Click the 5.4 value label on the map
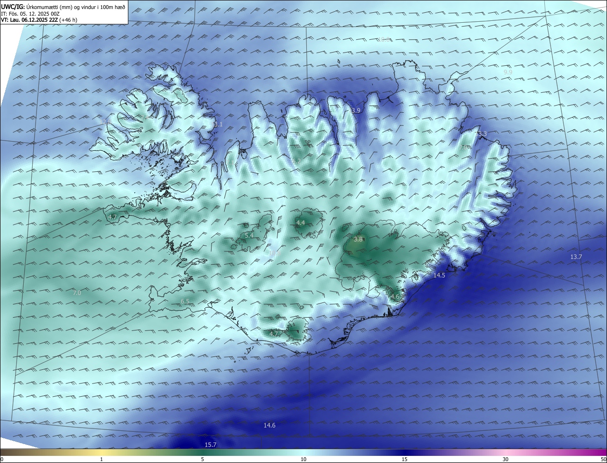 [249, 235]
